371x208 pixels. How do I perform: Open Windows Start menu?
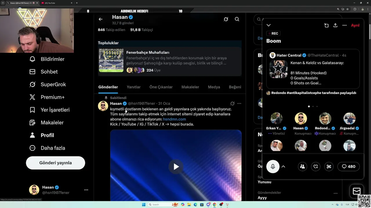click(x=143, y=205)
